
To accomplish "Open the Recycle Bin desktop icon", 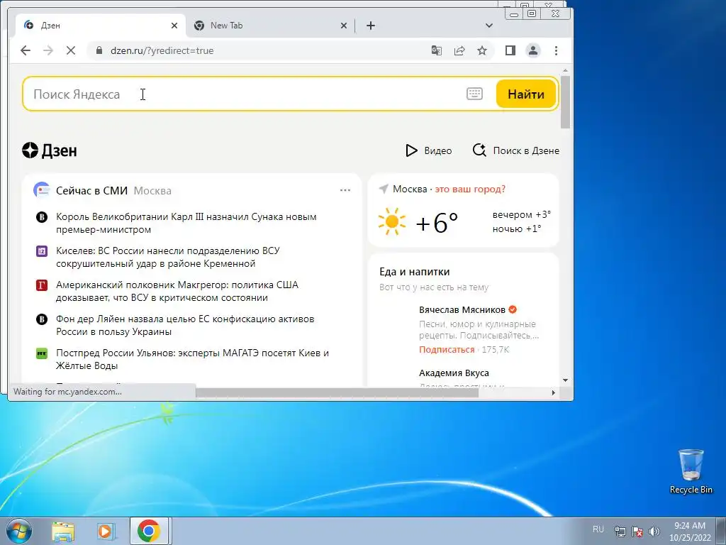I will (691, 471).
